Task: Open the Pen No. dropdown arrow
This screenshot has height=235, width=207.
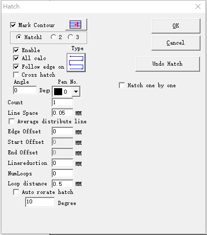Action: point(76,92)
